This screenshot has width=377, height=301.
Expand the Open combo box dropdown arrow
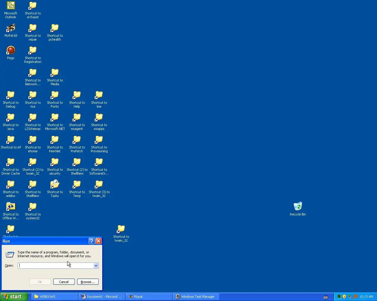click(96, 265)
